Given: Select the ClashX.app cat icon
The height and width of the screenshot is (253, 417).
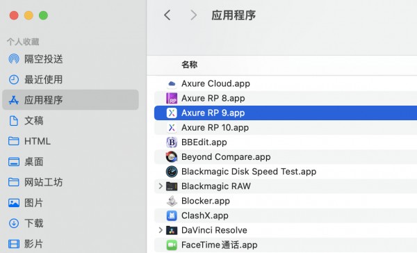Looking at the screenshot, I should pos(172,215).
